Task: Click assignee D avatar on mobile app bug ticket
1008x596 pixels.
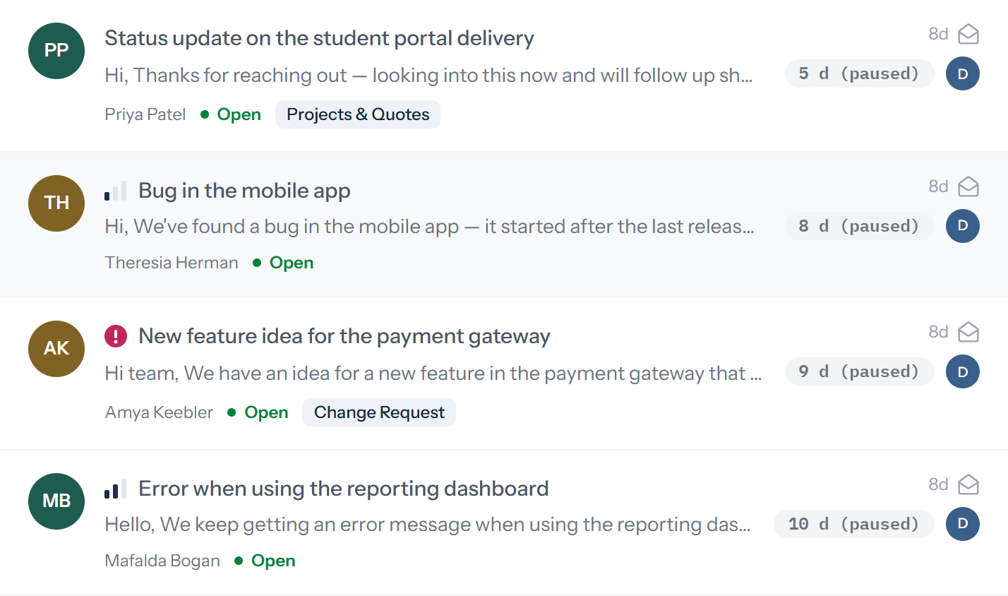Action: pos(963,226)
